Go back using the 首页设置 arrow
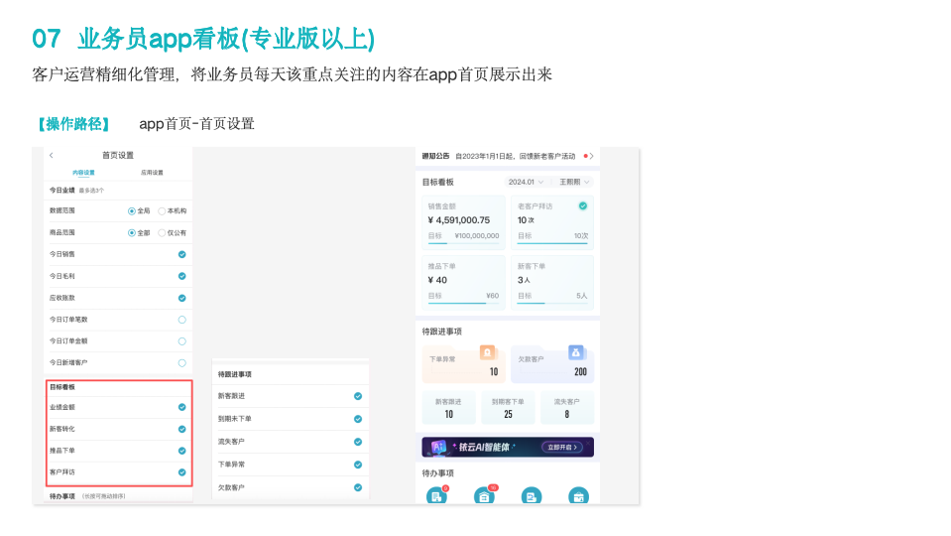This screenshot has width=951, height=536. (52, 156)
